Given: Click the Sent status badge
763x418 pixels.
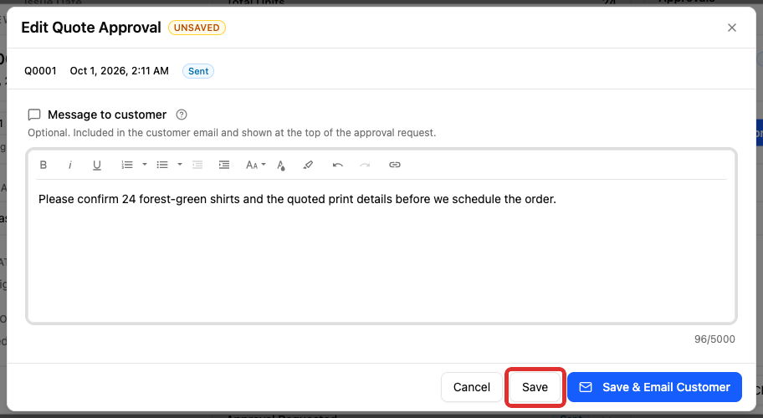Looking at the screenshot, I should [198, 71].
